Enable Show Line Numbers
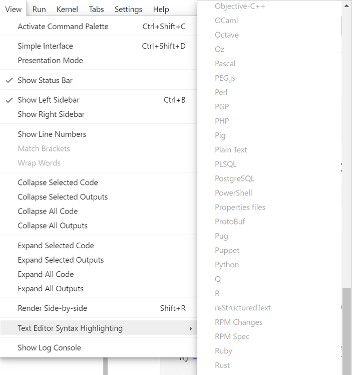Image resolution: width=352 pixels, height=375 pixels. 52,134
